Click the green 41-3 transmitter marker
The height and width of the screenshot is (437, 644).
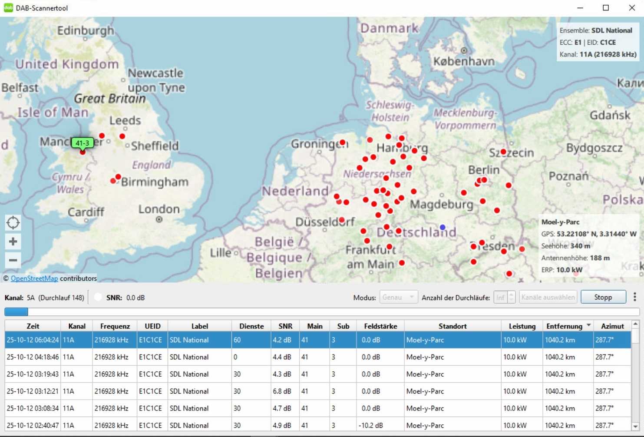click(82, 143)
